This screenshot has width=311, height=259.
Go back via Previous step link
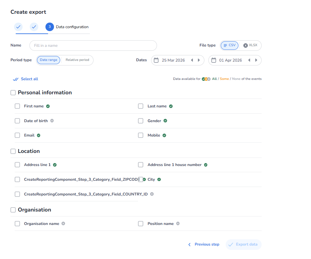tap(203, 245)
